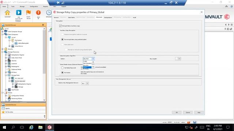Switch to the Audit tab
The height and width of the screenshot is (131, 234).
pyautogui.click(x=134, y=17)
